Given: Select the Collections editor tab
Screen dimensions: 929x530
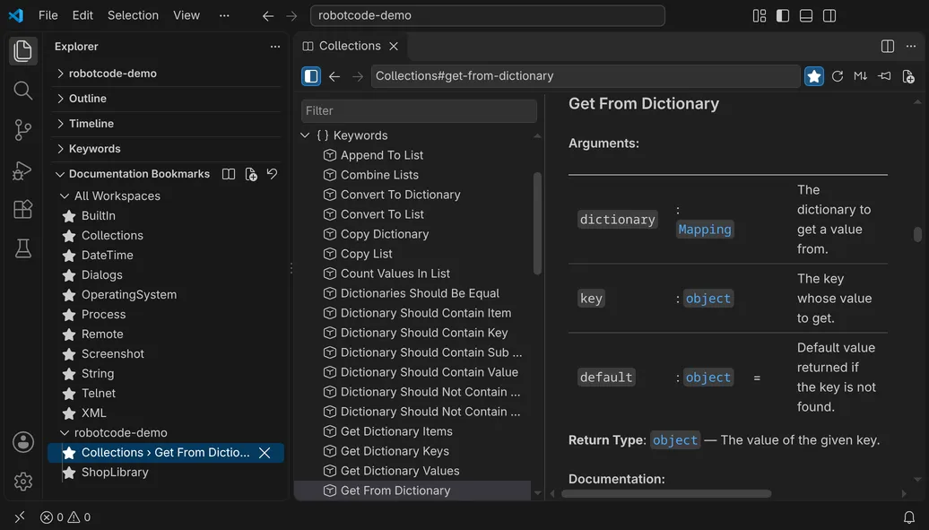Looking at the screenshot, I should (349, 47).
